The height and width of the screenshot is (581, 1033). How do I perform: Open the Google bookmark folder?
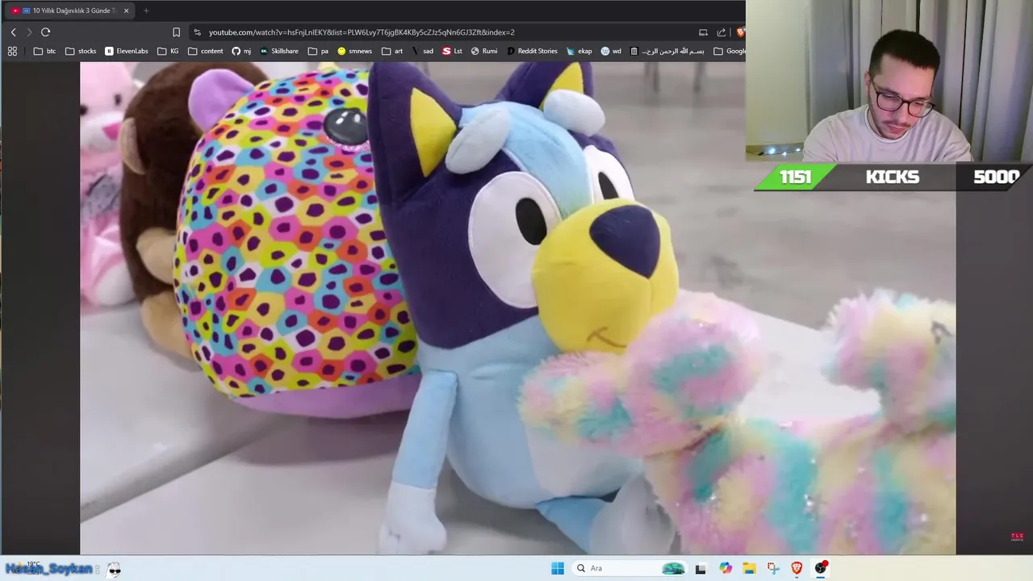pos(730,51)
